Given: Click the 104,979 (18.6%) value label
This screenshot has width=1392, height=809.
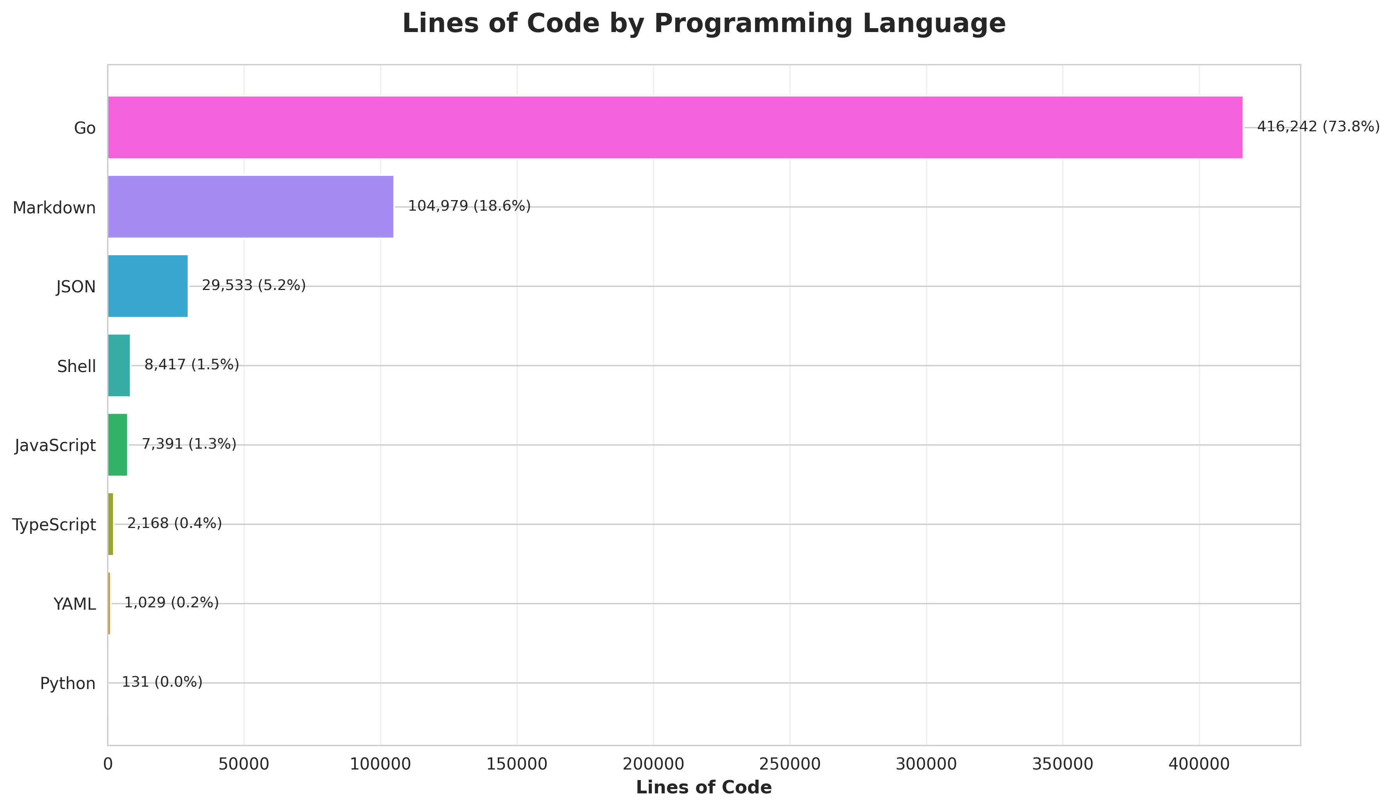Looking at the screenshot, I should coord(469,206).
